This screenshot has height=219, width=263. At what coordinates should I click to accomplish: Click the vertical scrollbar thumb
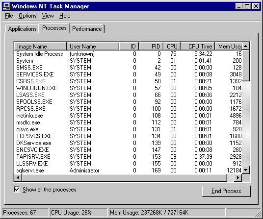pyautogui.click(x=245, y=66)
